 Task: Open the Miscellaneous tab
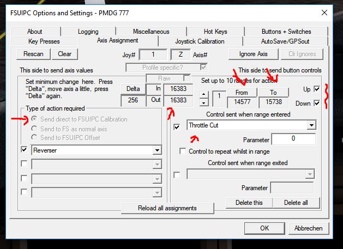click(x=151, y=32)
